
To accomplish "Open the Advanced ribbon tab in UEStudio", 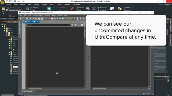I will coord(76,5).
